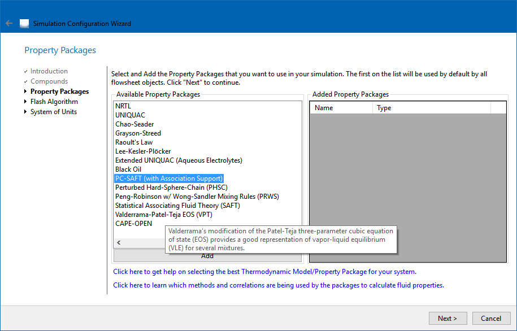The image size is (517, 331).
Task: Select Lee-Kesler-Plöcker package
Action: tap(143, 151)
